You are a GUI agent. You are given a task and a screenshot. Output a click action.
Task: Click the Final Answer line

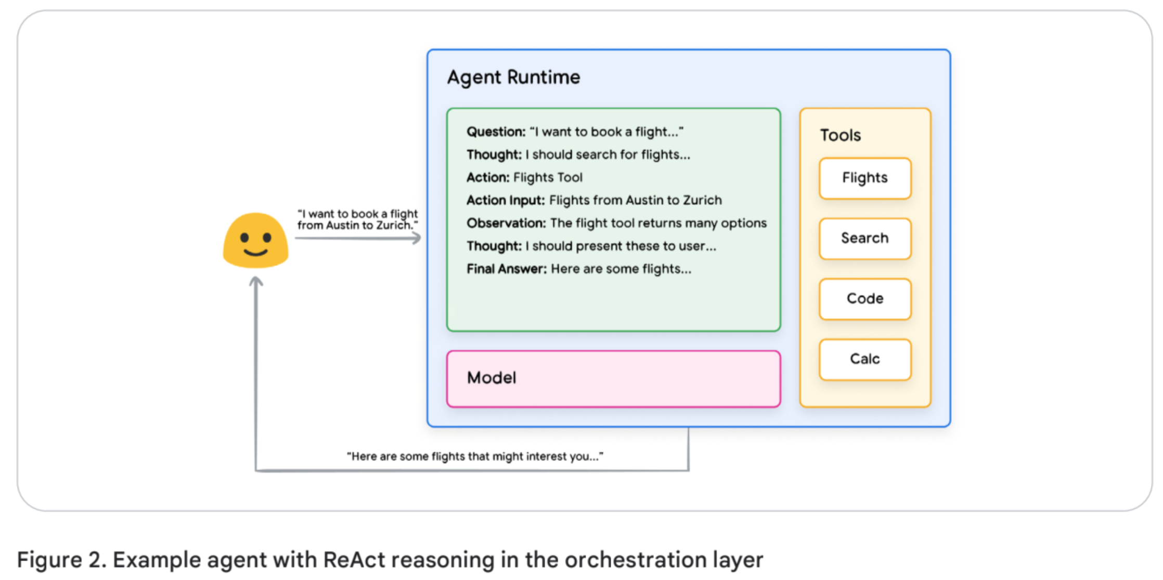click(578, 269)
